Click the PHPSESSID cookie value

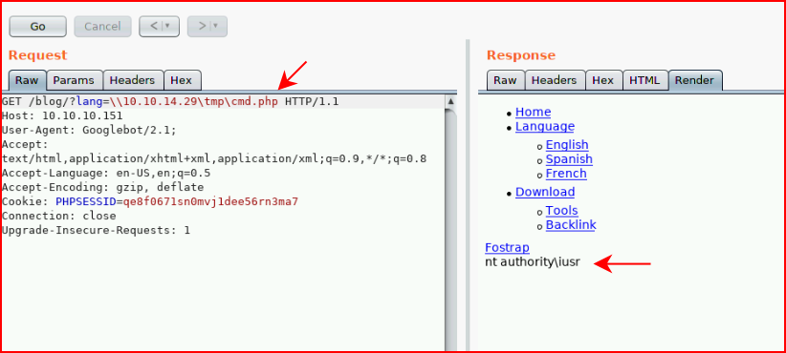coord(210,202)
